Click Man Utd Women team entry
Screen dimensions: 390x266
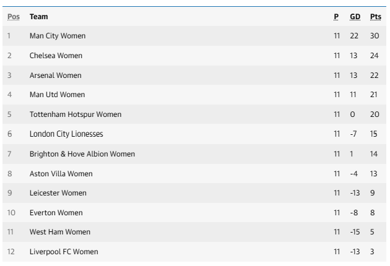click(57, 95)
